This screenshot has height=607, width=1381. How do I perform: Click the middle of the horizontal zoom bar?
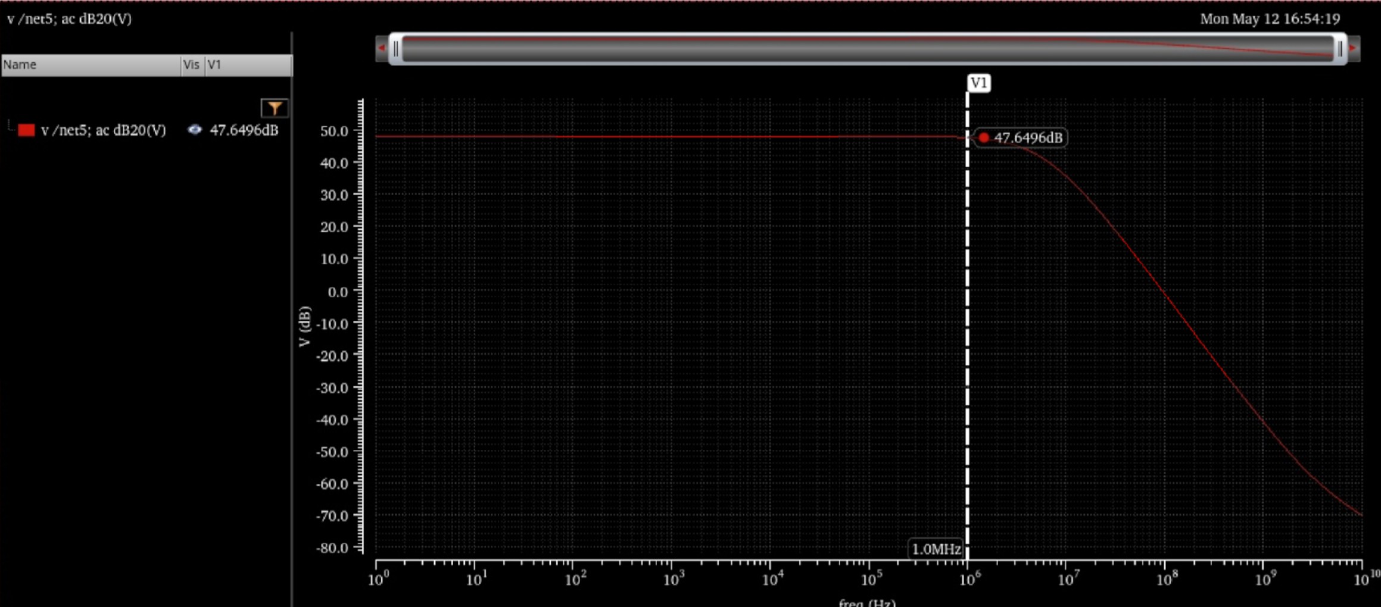(866, 49)
